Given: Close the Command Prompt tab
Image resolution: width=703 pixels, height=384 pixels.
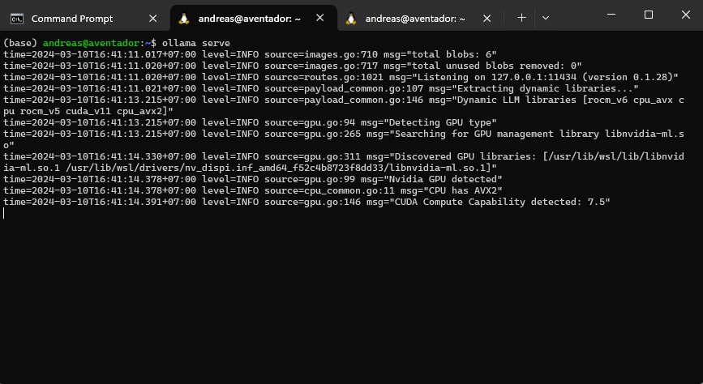Looking at the screenshot, I should pyautogui.click(x=153, y=19).
